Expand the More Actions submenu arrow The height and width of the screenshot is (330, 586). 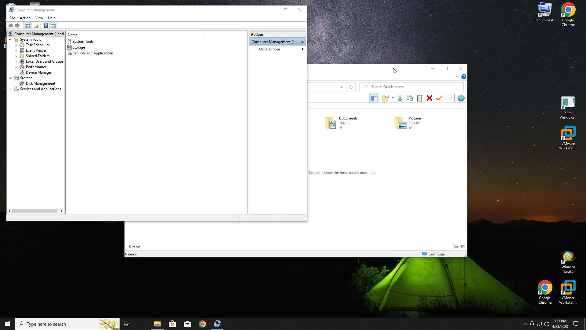tap(302, 49)
